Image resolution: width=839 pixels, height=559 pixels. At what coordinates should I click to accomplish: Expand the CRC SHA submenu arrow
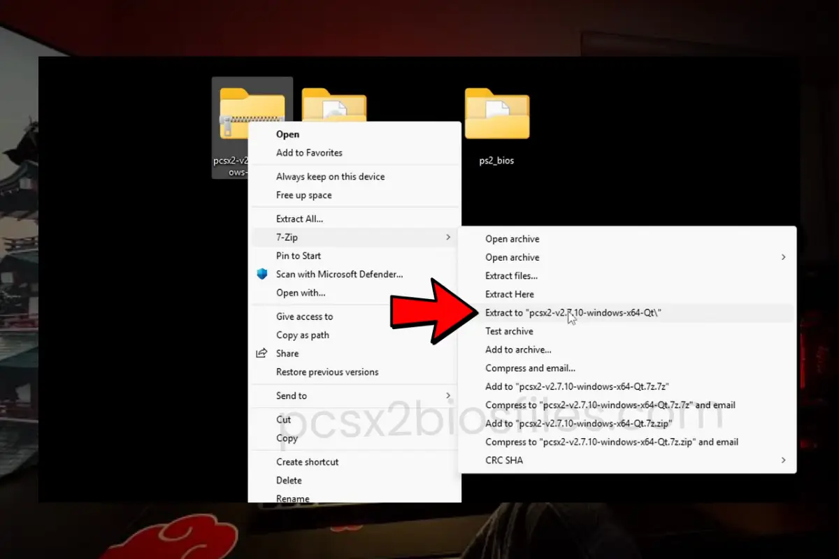(x=783, y=460)
